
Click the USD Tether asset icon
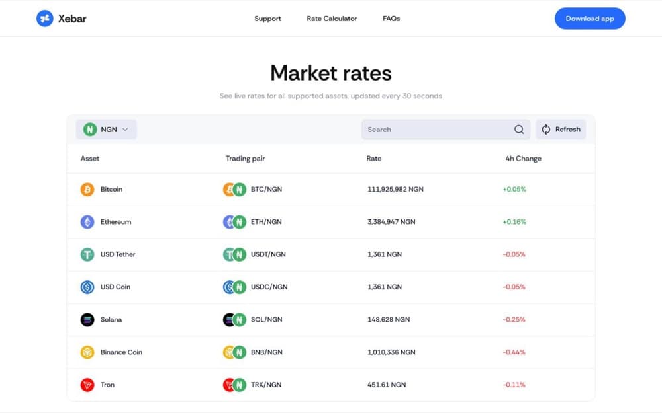pos(87,254)
